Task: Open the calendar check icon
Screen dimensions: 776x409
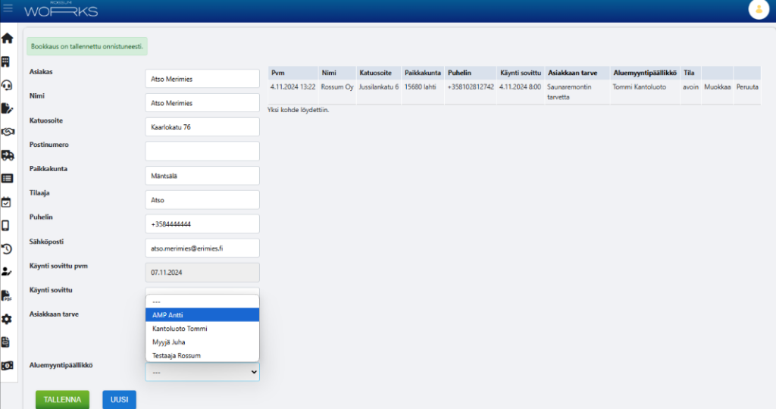Action: point(6,202)
